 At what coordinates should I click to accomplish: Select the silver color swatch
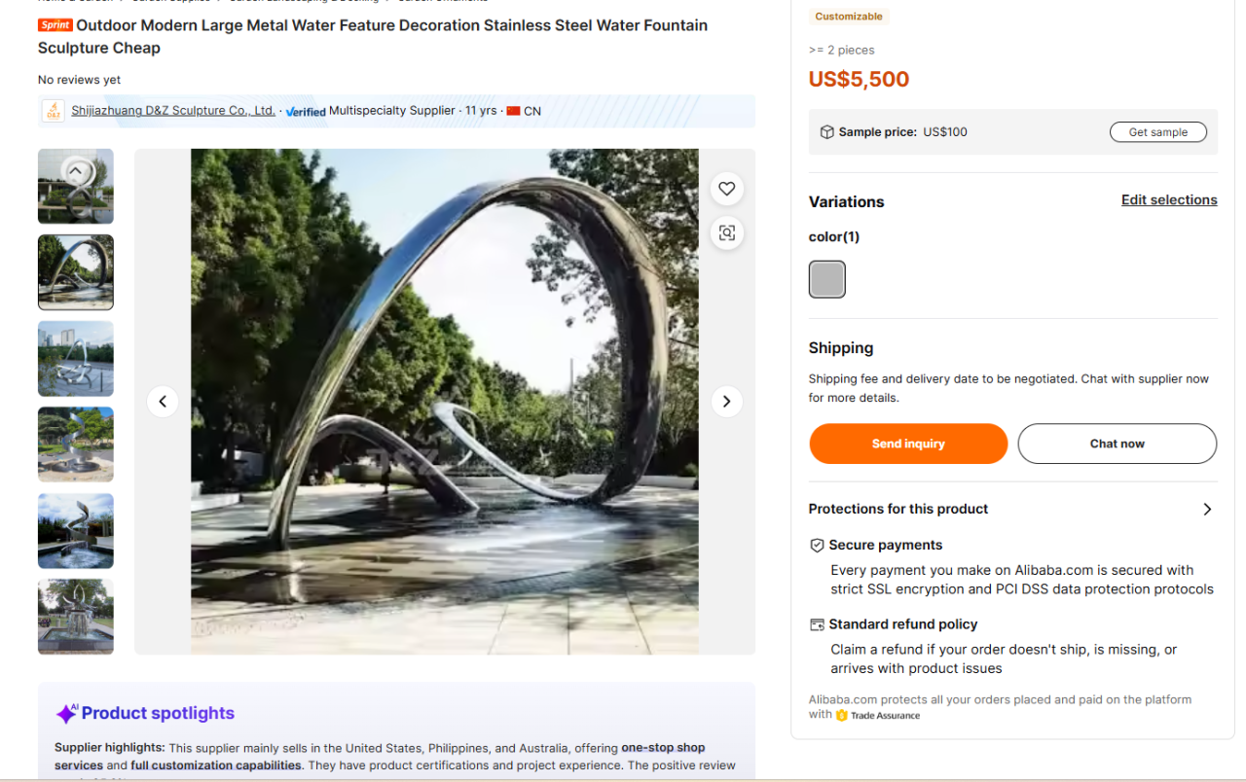827,279
